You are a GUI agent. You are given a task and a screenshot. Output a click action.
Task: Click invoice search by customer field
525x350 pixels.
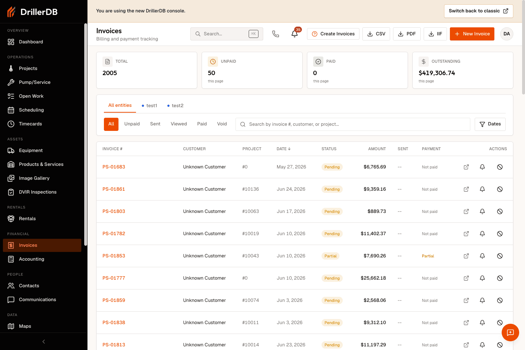(x=353, y=124)
